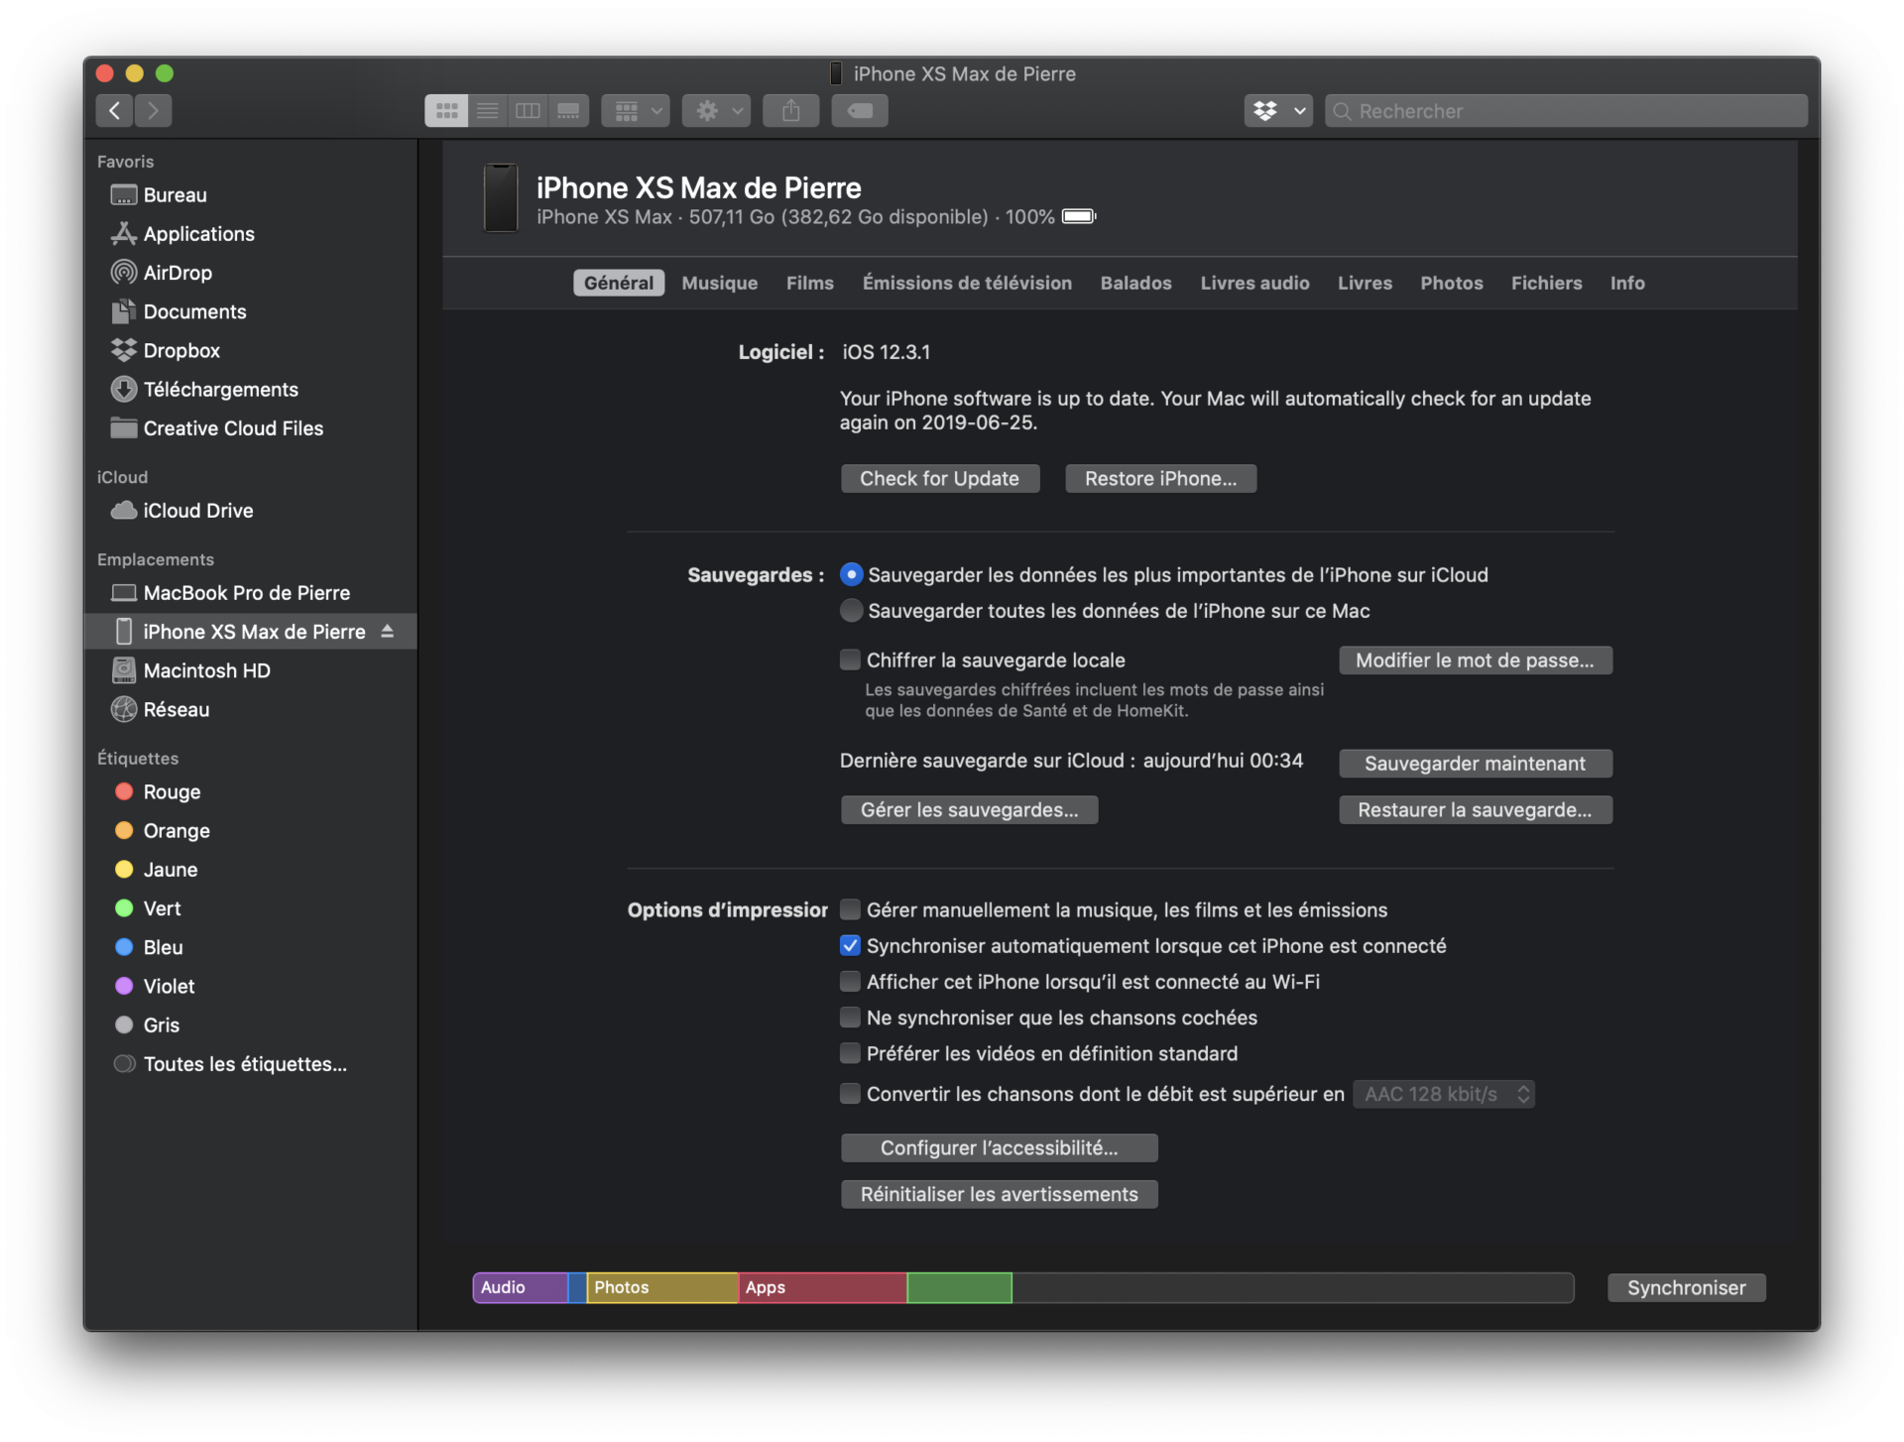Open the group-by arrangement dropdown
The width and height of the screenshot is (1904, 1442).
(637, 110)
